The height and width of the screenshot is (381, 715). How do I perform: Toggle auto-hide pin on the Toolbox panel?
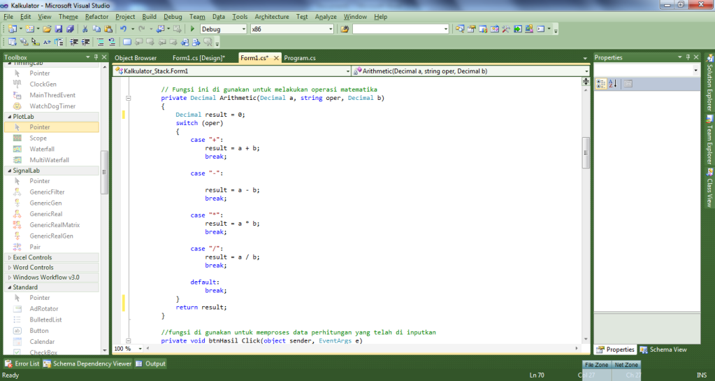pyautogui.click(x=96, y=57)
